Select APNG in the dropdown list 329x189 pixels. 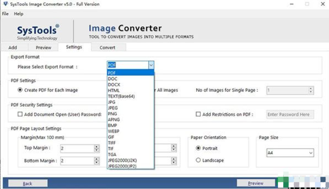pyautogui.click(x=131, y=120)
